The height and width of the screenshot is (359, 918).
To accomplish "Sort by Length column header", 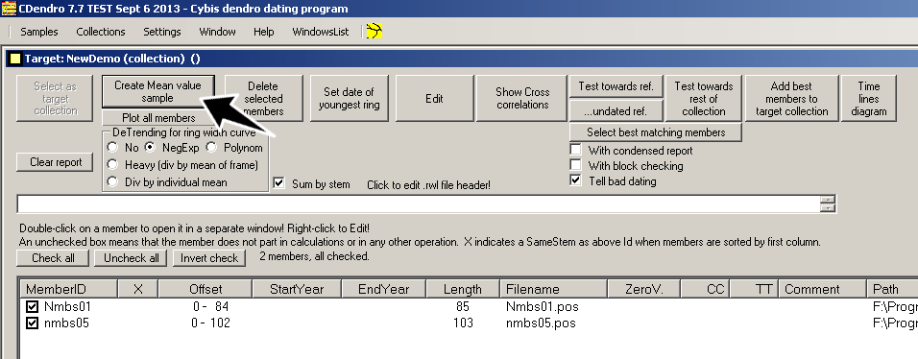I will [463, 289].
